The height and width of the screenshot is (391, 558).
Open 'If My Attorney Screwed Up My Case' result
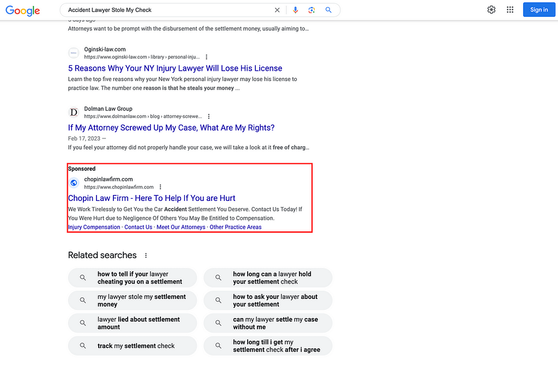[171, 127]
